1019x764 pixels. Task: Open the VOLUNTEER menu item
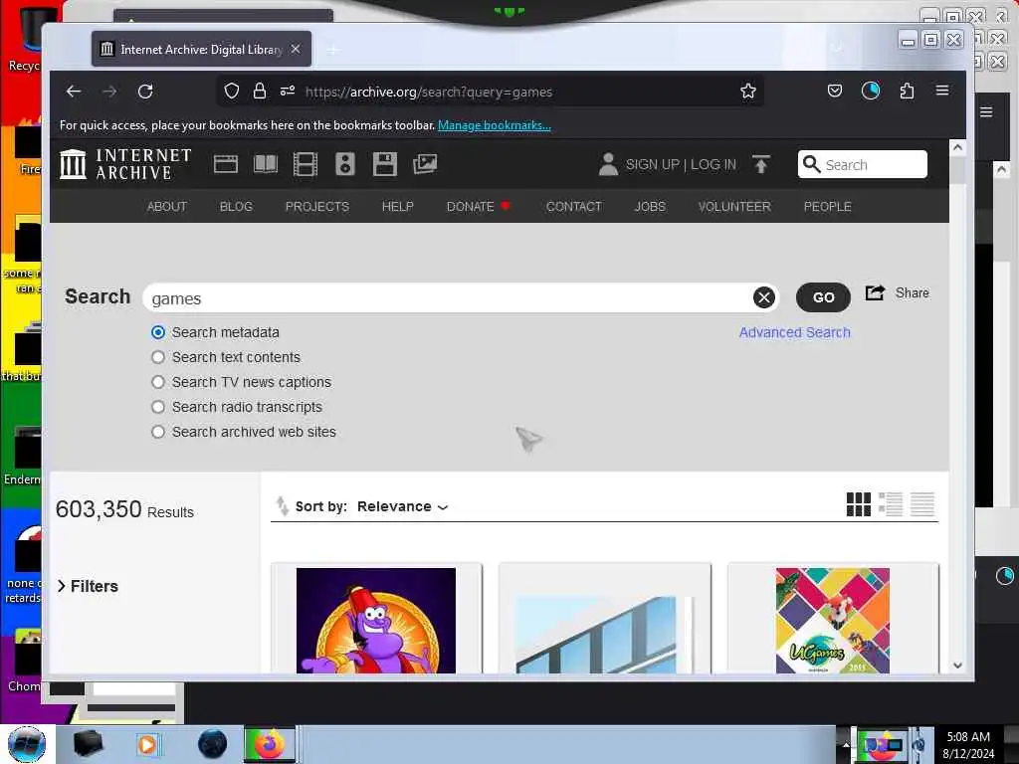[x=734, y=207]
